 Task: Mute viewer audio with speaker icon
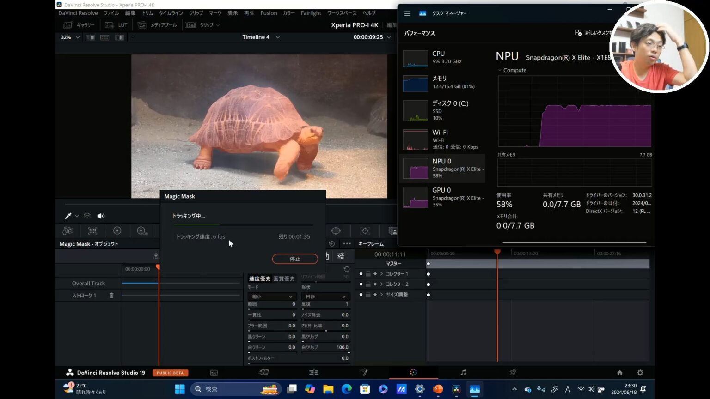pyautogui.click(x=101, y=216)
